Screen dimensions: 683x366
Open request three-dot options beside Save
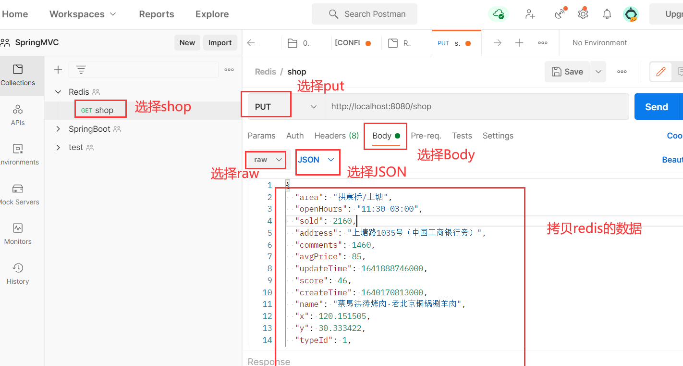click(622, 72)
